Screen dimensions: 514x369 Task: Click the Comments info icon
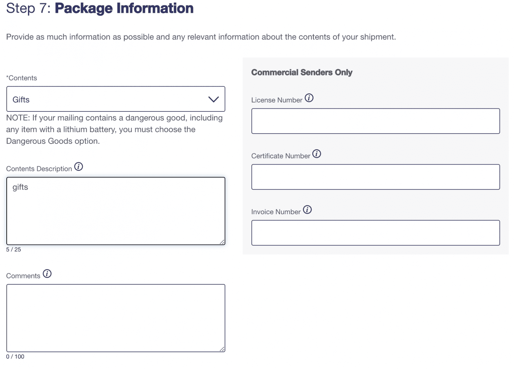click(48, 273)
